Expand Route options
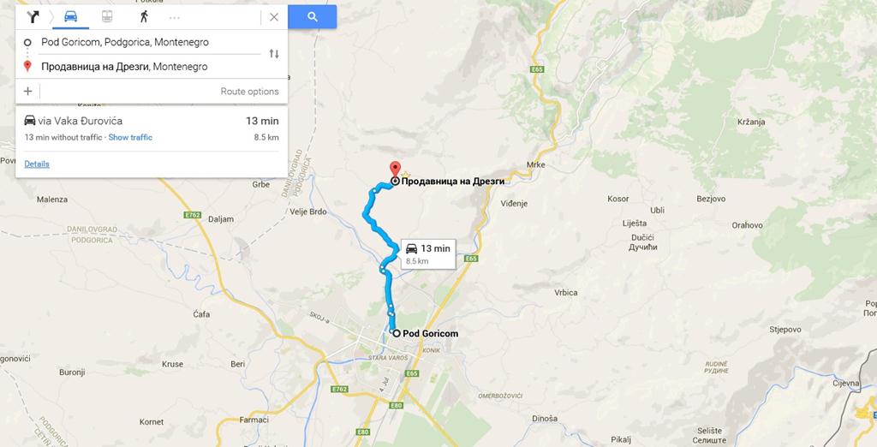The width and height of the screenshot is (877, 447). coord(249,92)
